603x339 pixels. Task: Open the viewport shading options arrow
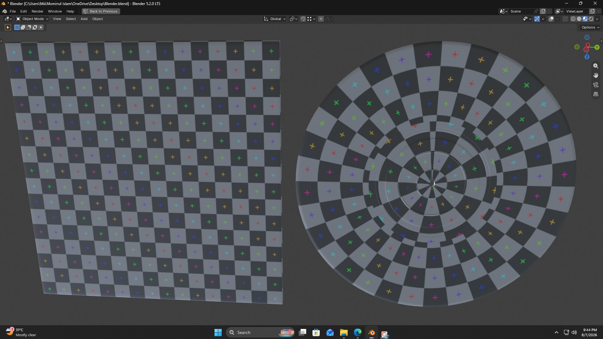(x=597, y=19)
